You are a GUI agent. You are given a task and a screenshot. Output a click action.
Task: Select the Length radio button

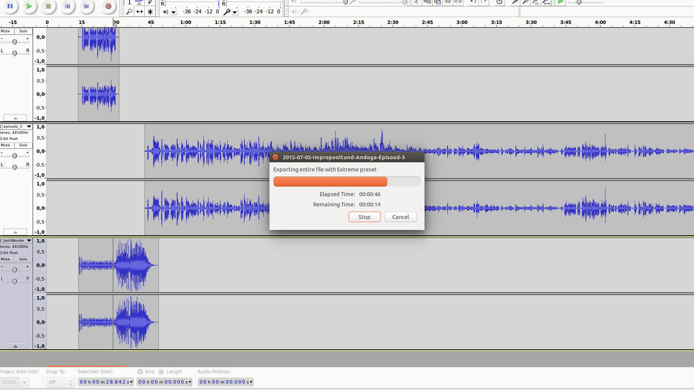point(161,372)
